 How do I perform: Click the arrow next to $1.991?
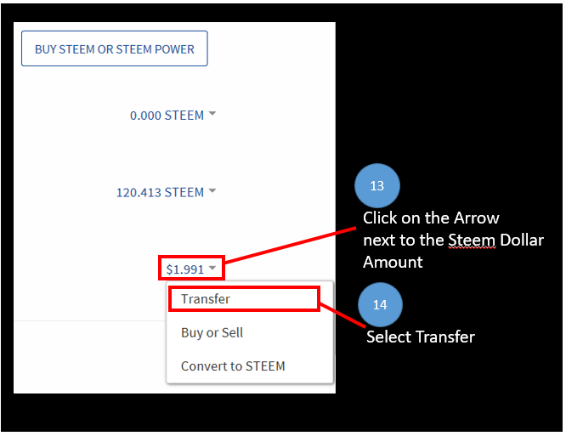point(213,269)
